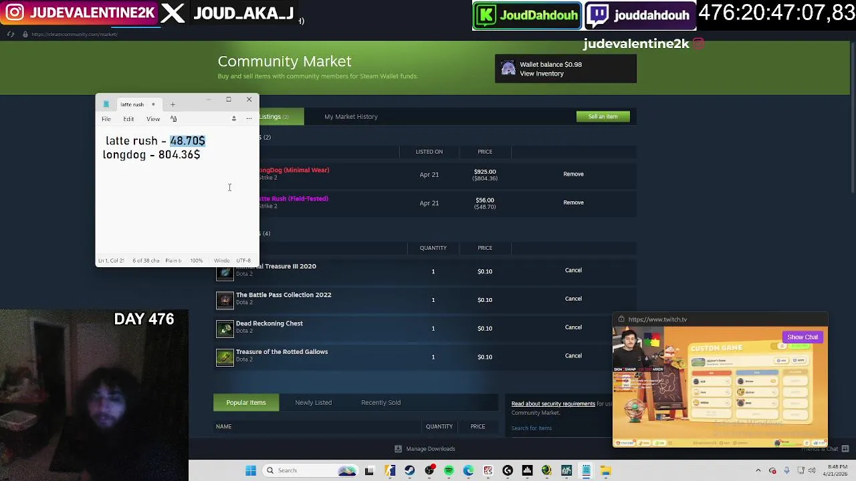Open Treasure of the Rotted Gallows link

[282, 352]
